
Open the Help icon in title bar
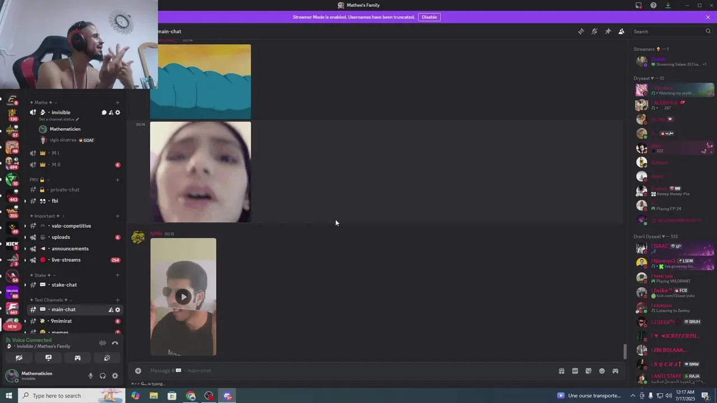653,5
